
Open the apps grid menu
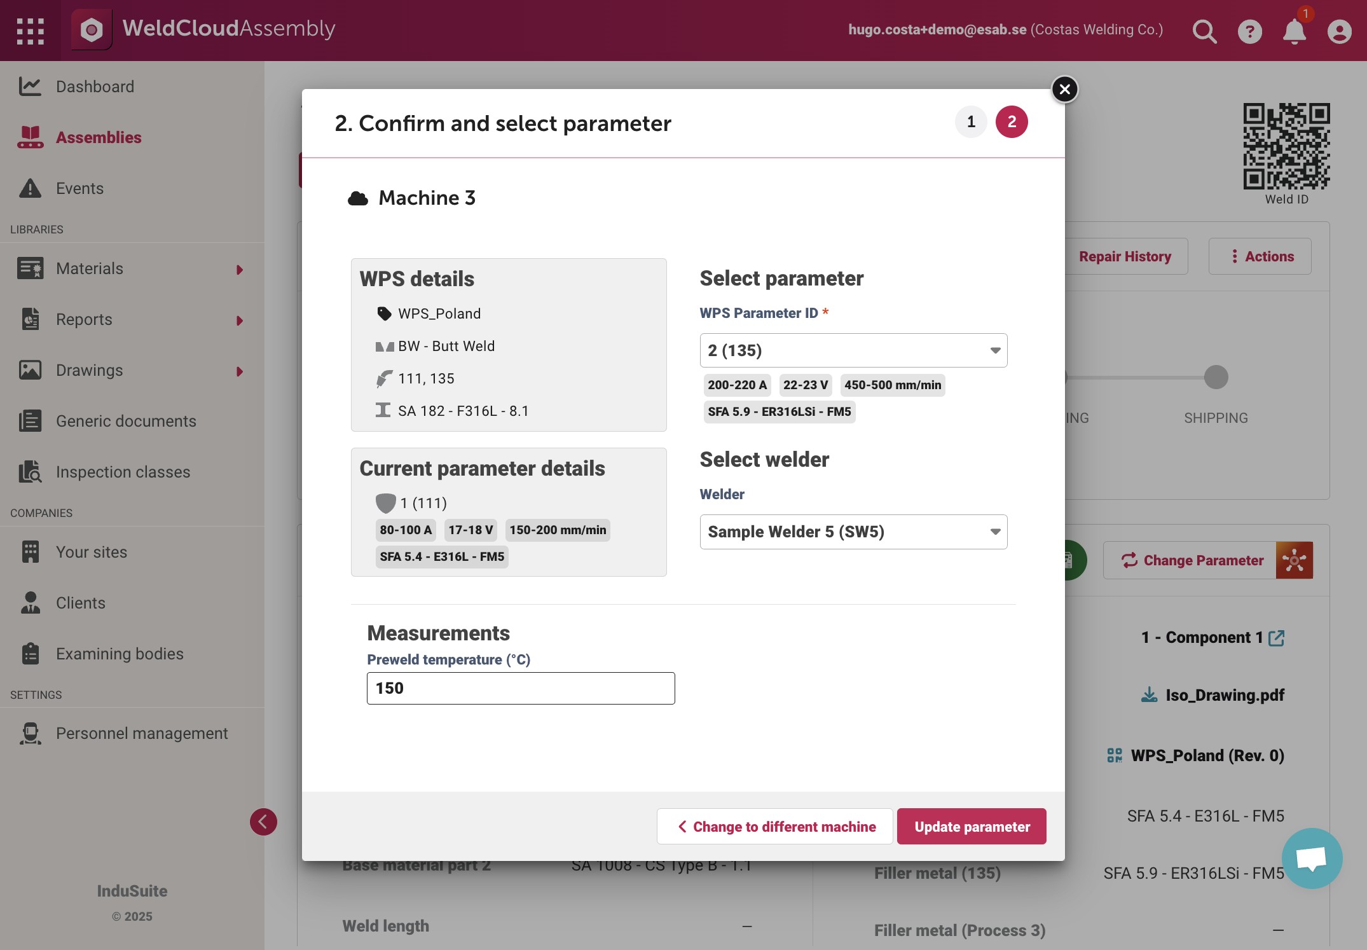coord(31,31)
